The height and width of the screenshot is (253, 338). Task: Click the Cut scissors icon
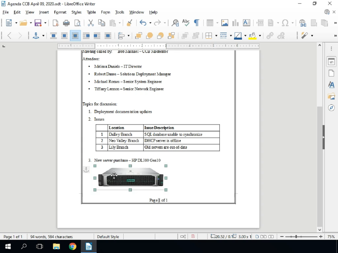tap(91, 23)
